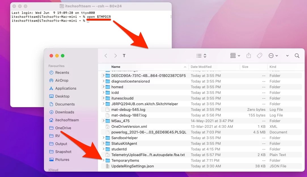Open the More actions ellipsis icon
Screen dimensions: 307x177
271,55
